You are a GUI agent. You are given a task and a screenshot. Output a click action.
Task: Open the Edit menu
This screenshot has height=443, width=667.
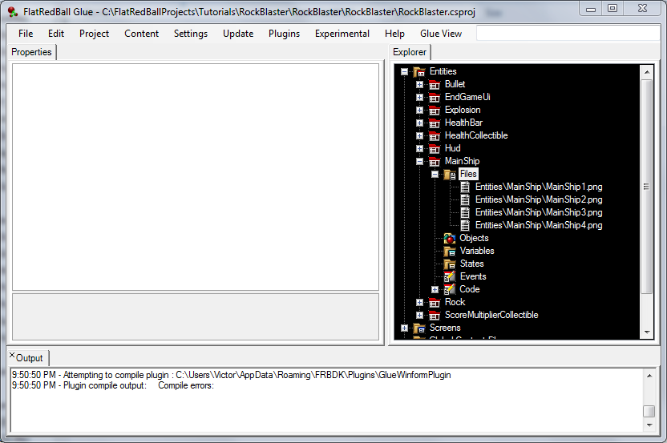[x=56, y=34]
